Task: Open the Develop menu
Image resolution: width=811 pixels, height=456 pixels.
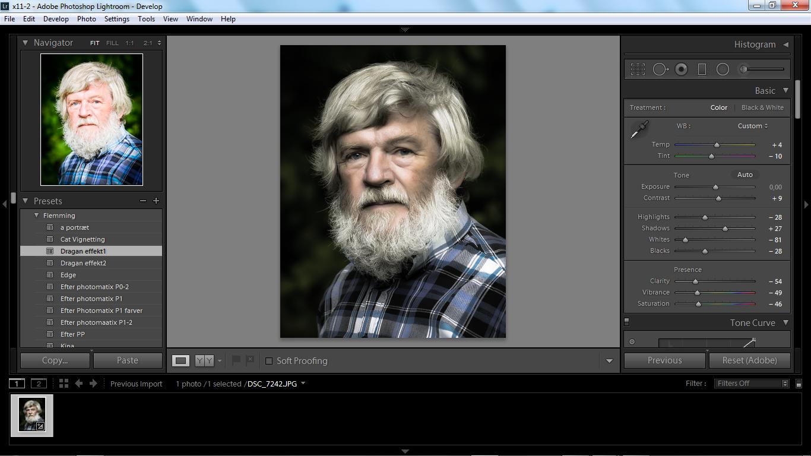Action: pyautogui.click(x=56, y=19)
